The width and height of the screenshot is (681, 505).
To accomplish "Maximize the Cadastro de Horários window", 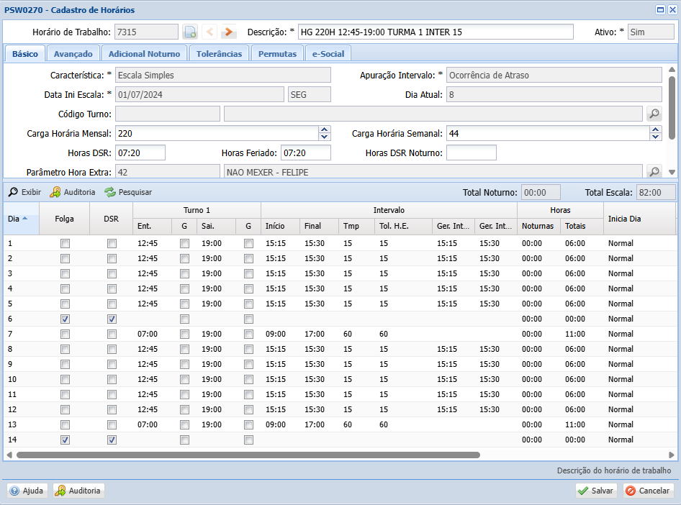I will tap(660, 9).
